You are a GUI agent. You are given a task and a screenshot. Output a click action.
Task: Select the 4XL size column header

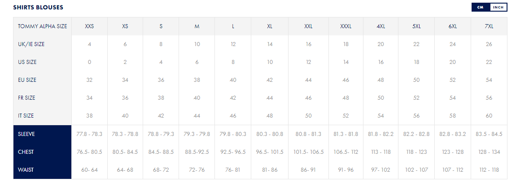(381, 26)
